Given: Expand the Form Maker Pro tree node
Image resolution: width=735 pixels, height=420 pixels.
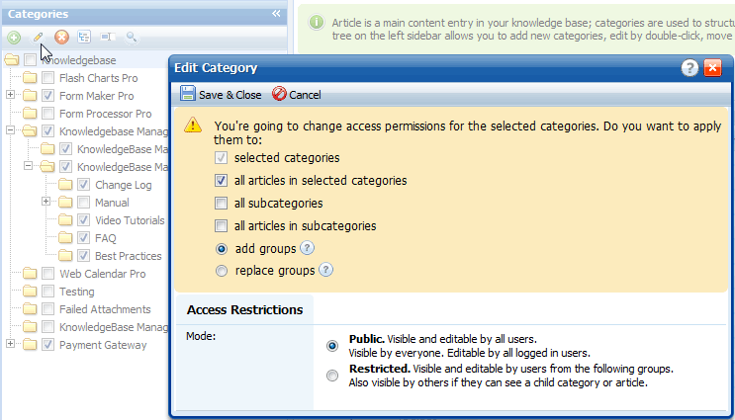Looking at the screenshot, I should pyautogui.click(x=10, y=95).
